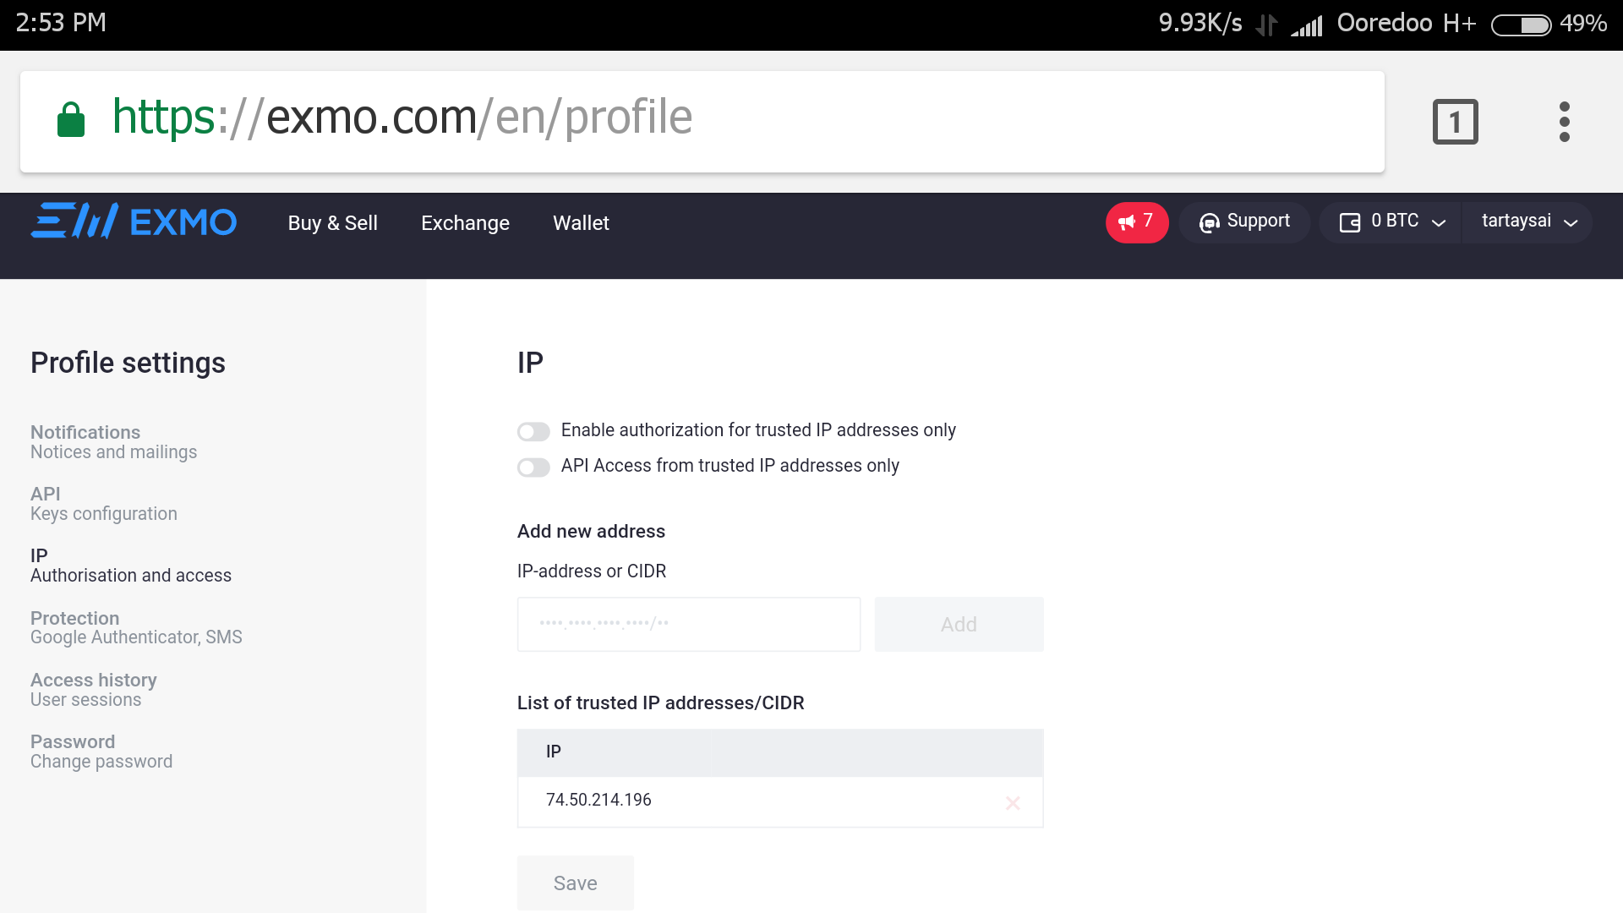Click the wallet BTC icon
This screenshot has width=1623, height=913.
point(1350,221)
